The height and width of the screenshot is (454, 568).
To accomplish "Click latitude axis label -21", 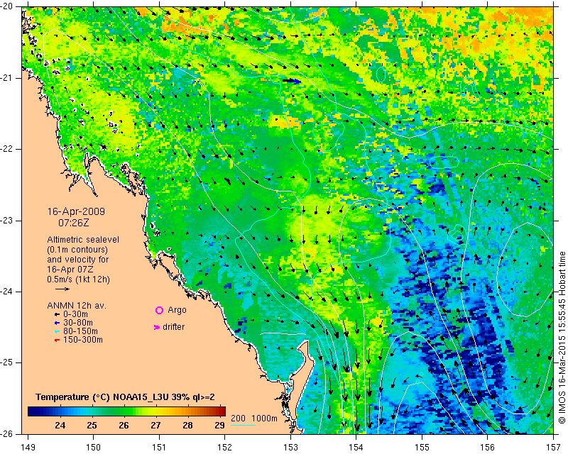I will pos(7,78).
